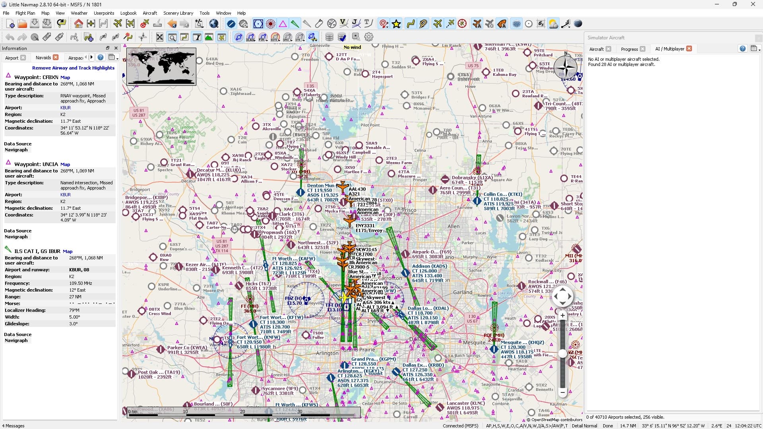Open airport filter dropdown

(244, 24)
